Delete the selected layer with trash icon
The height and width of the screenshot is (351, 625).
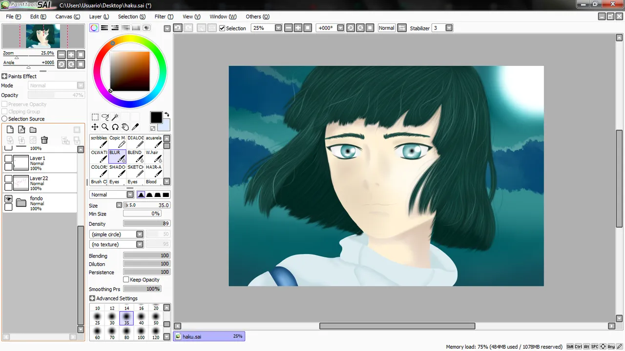(44, 140)
